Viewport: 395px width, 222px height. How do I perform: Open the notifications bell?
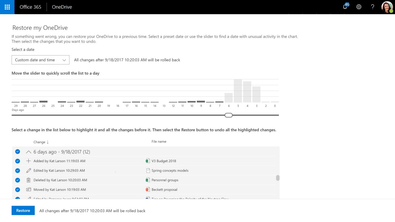(345, 7)
